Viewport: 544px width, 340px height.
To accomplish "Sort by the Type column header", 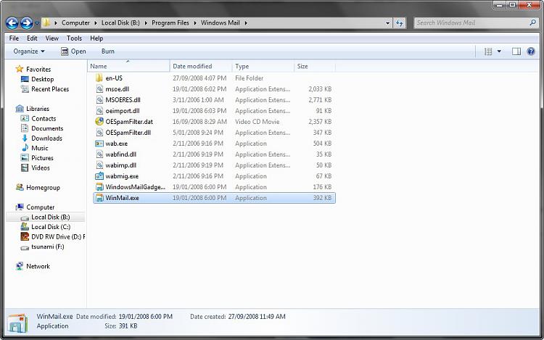I will [263, 66].
